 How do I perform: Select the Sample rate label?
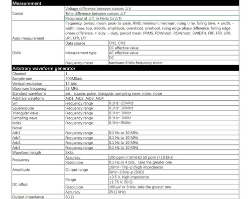tap(38, 79)
